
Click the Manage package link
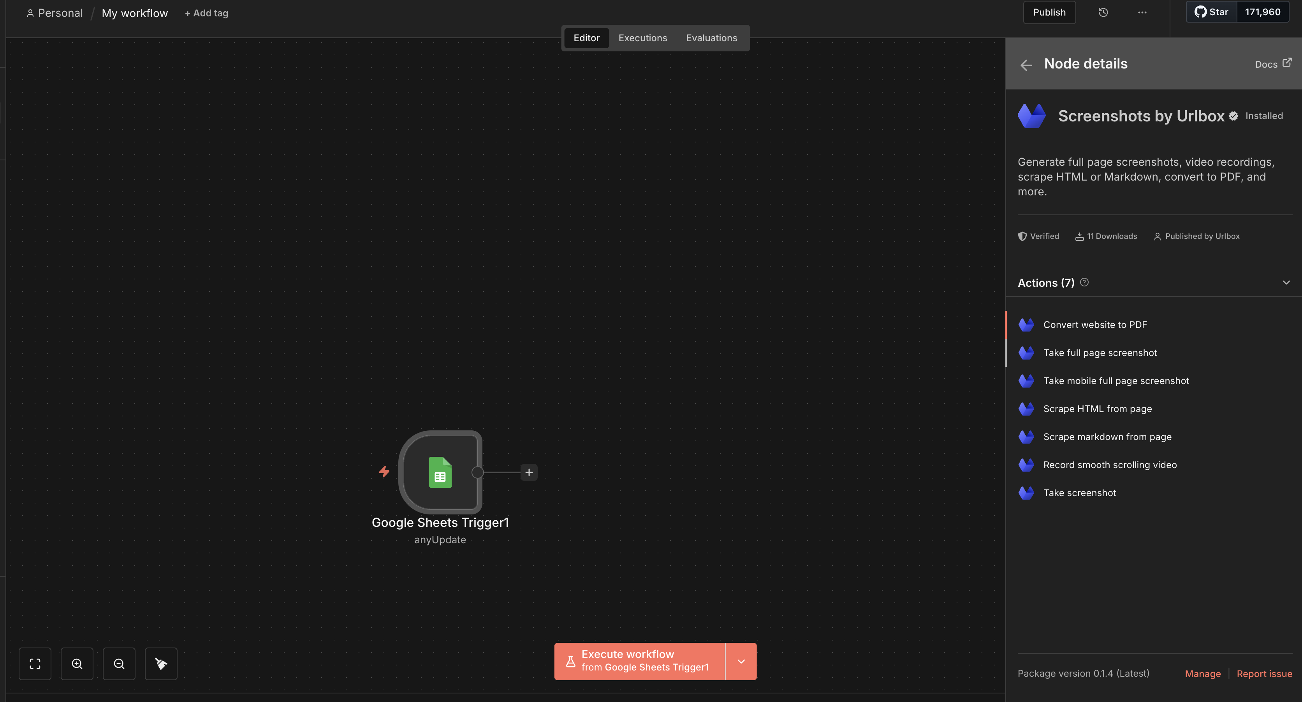1202,674
